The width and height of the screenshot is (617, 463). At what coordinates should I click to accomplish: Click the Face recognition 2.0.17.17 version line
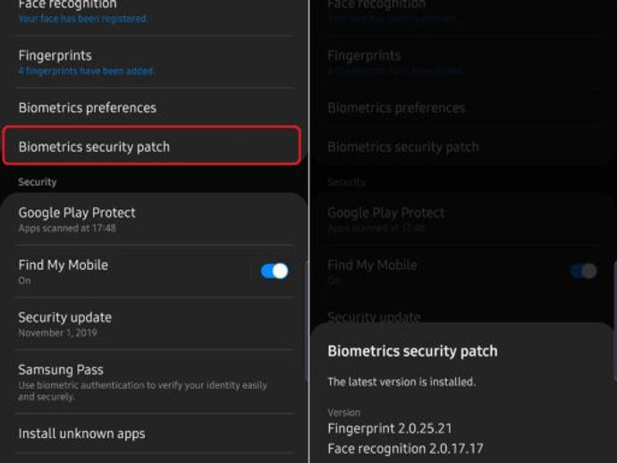coord(405,448)
